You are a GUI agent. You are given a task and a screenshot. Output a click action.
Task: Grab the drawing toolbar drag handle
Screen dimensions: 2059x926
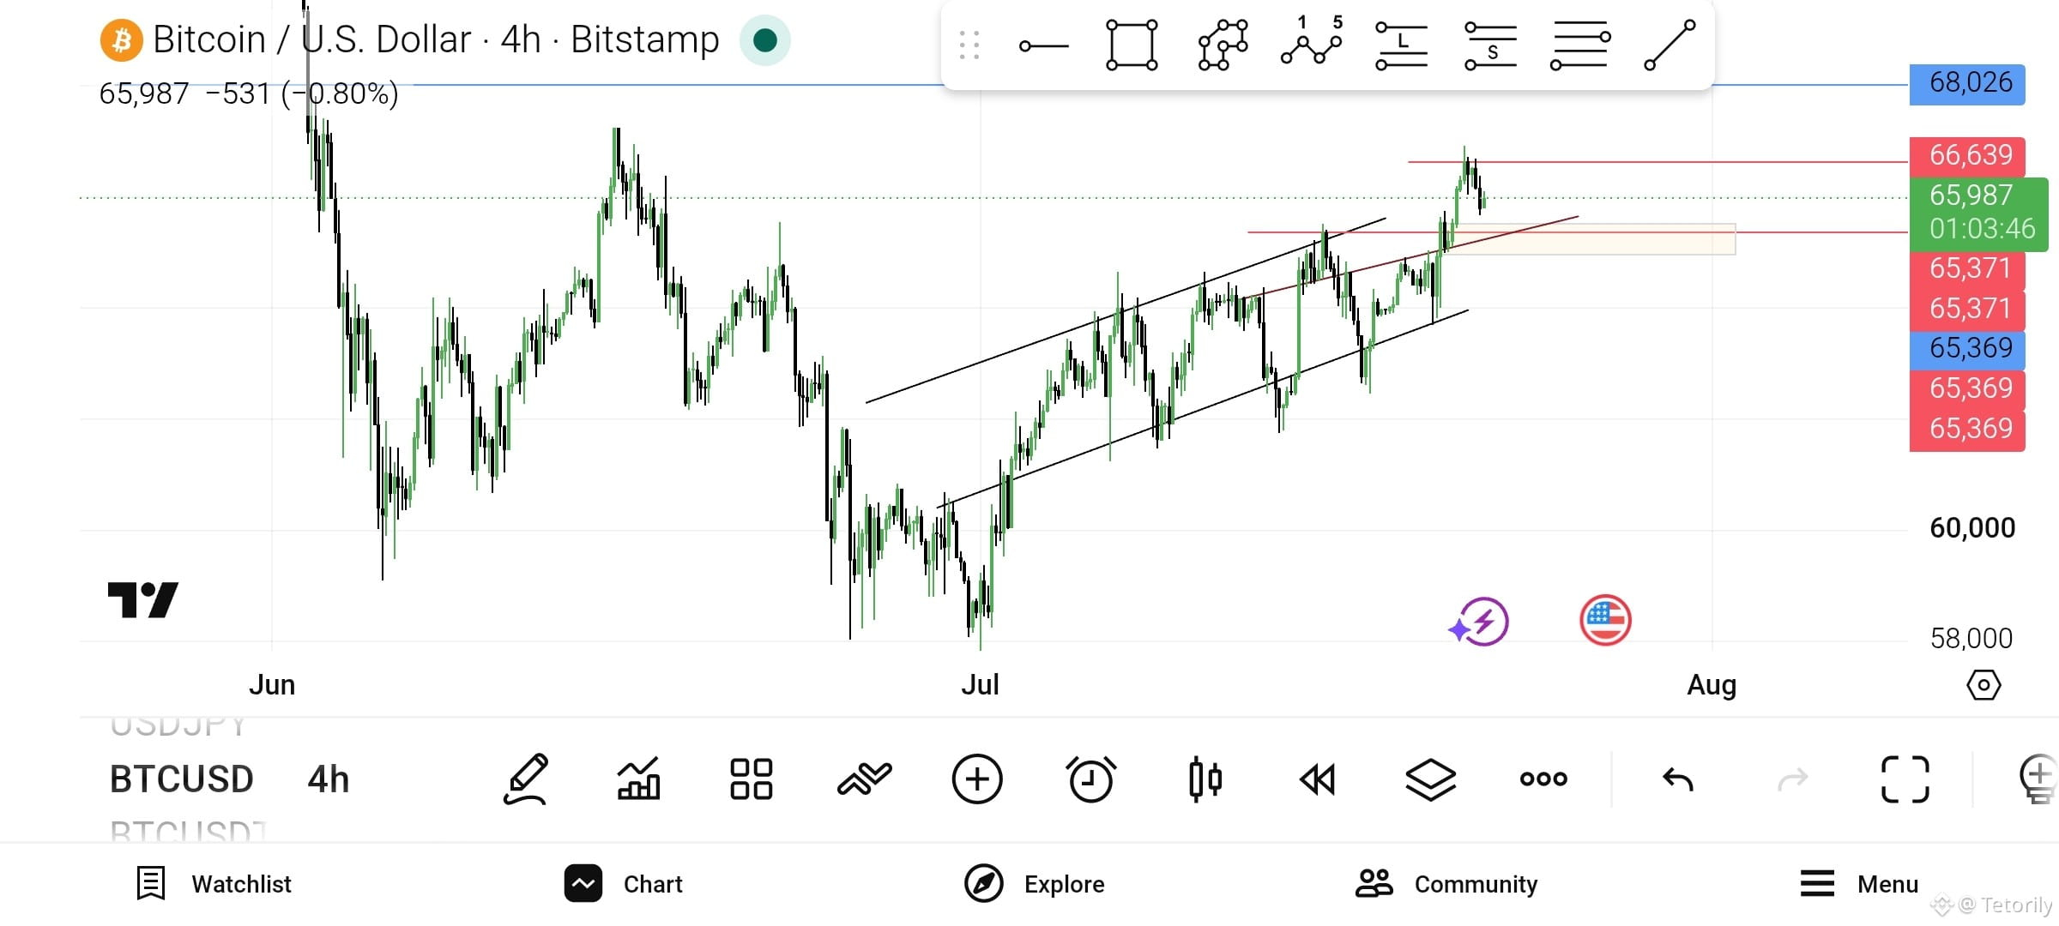969,45
